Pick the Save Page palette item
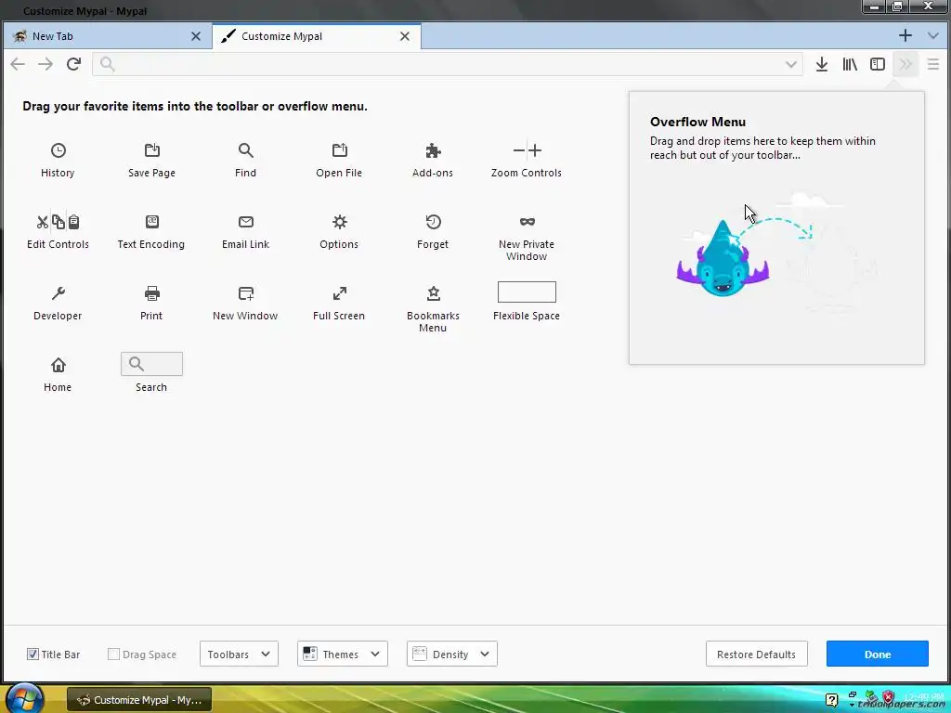This screenshot has height=713, width=951. (x=151, y=160)
